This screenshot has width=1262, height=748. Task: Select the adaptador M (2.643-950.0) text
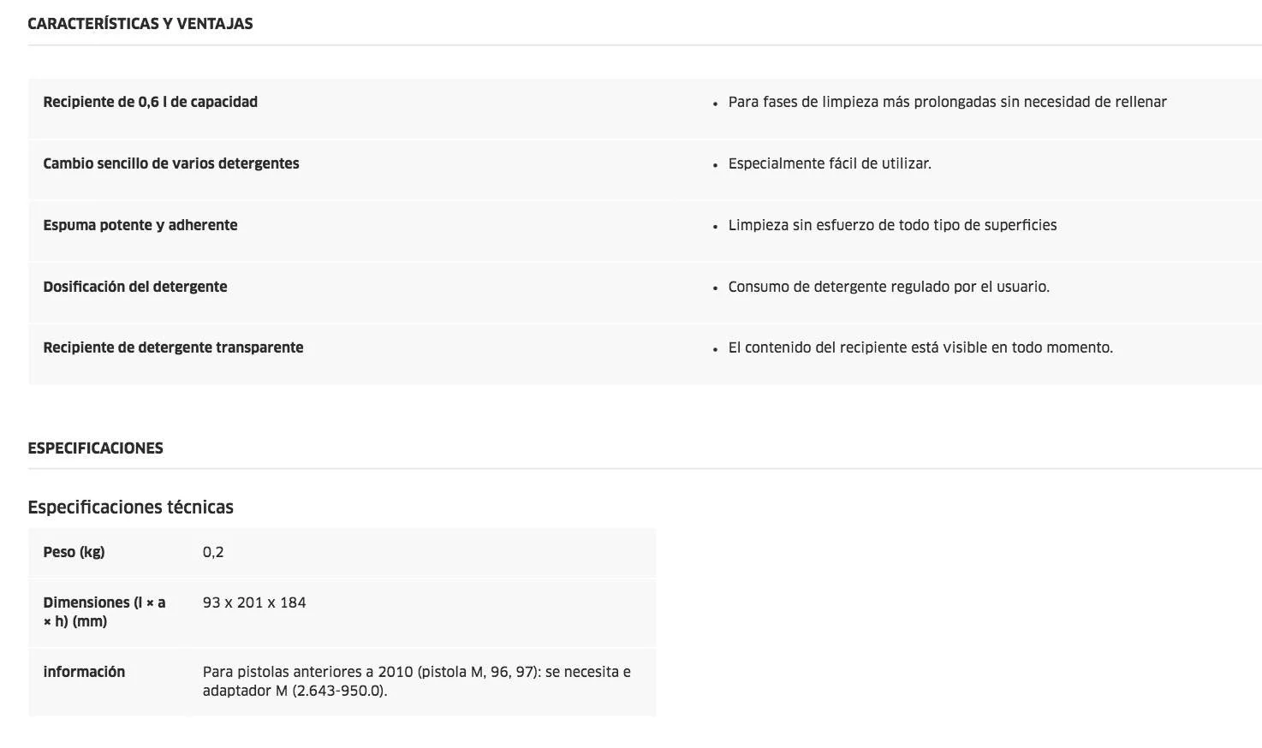click(295, 691)
